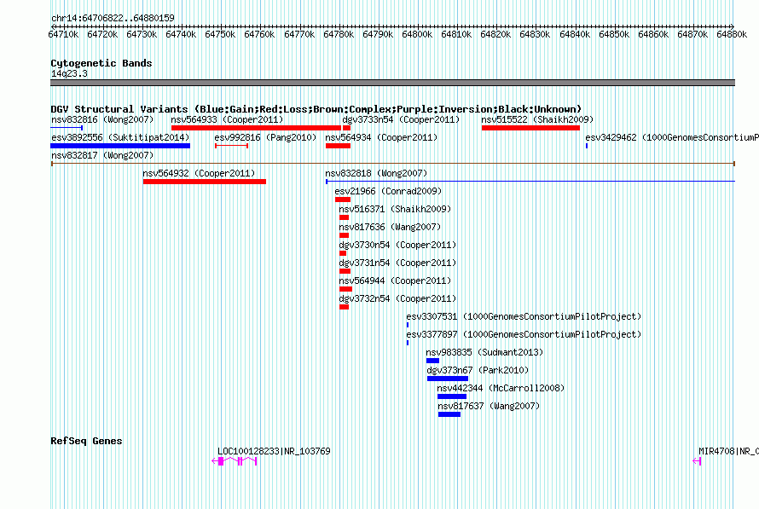Open the dgv3733n54 (Cooper2011) variant label
This screenshot has width=759, height=509.
tap(401, 119)
